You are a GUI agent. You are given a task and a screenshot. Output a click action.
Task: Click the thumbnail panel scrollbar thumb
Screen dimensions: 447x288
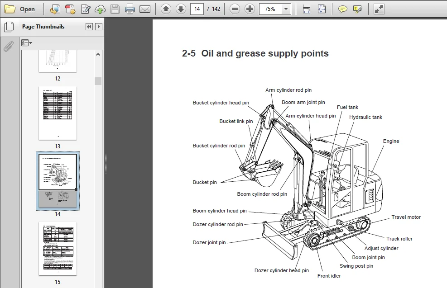[98, 81]
